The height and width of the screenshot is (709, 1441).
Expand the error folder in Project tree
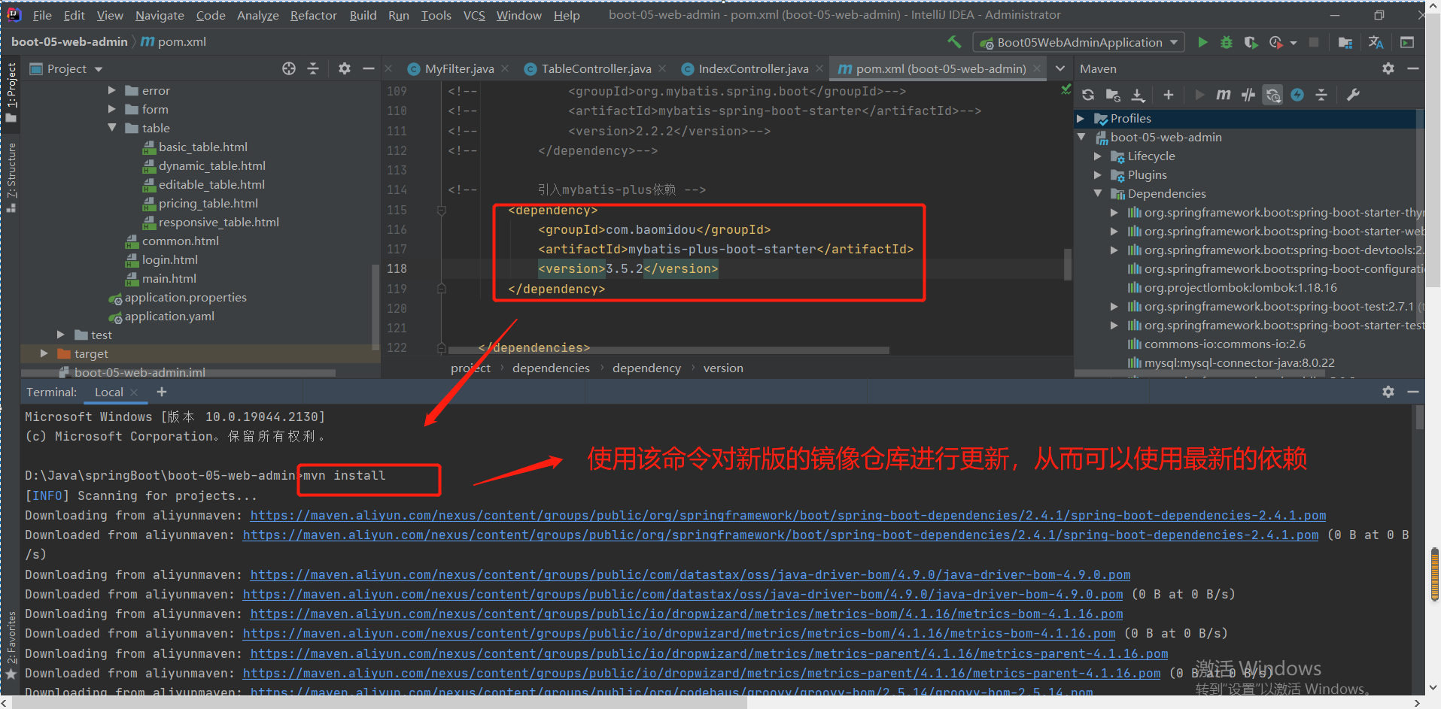[x=112, y=90]
